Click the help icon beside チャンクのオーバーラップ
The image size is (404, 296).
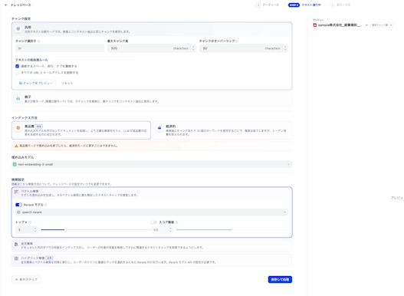[237, 41]
